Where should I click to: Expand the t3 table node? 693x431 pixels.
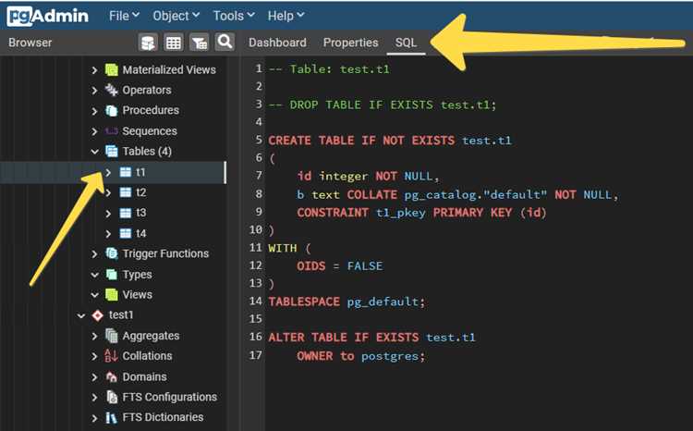pos(108,214)
